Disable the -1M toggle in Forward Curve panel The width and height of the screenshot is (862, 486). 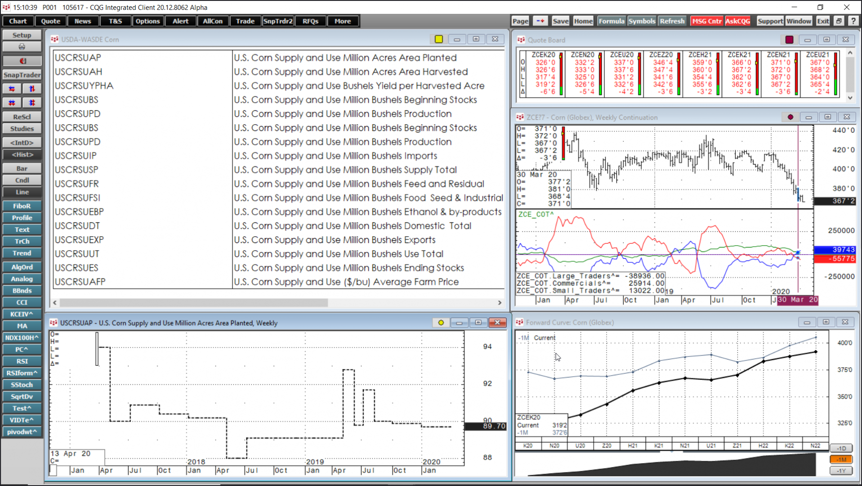click(x=840, y=459)
